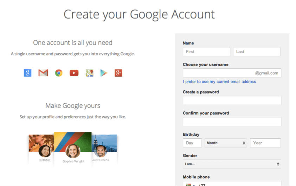Click 'Set up your profile and preferences' text
This screenshot has width=296, height=186.
pos(73,117)
